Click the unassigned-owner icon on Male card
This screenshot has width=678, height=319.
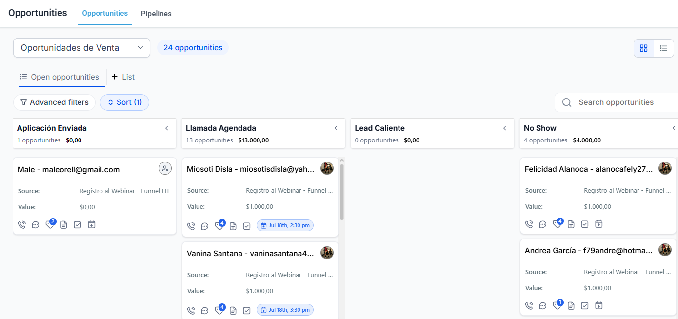tap(165, 168)
